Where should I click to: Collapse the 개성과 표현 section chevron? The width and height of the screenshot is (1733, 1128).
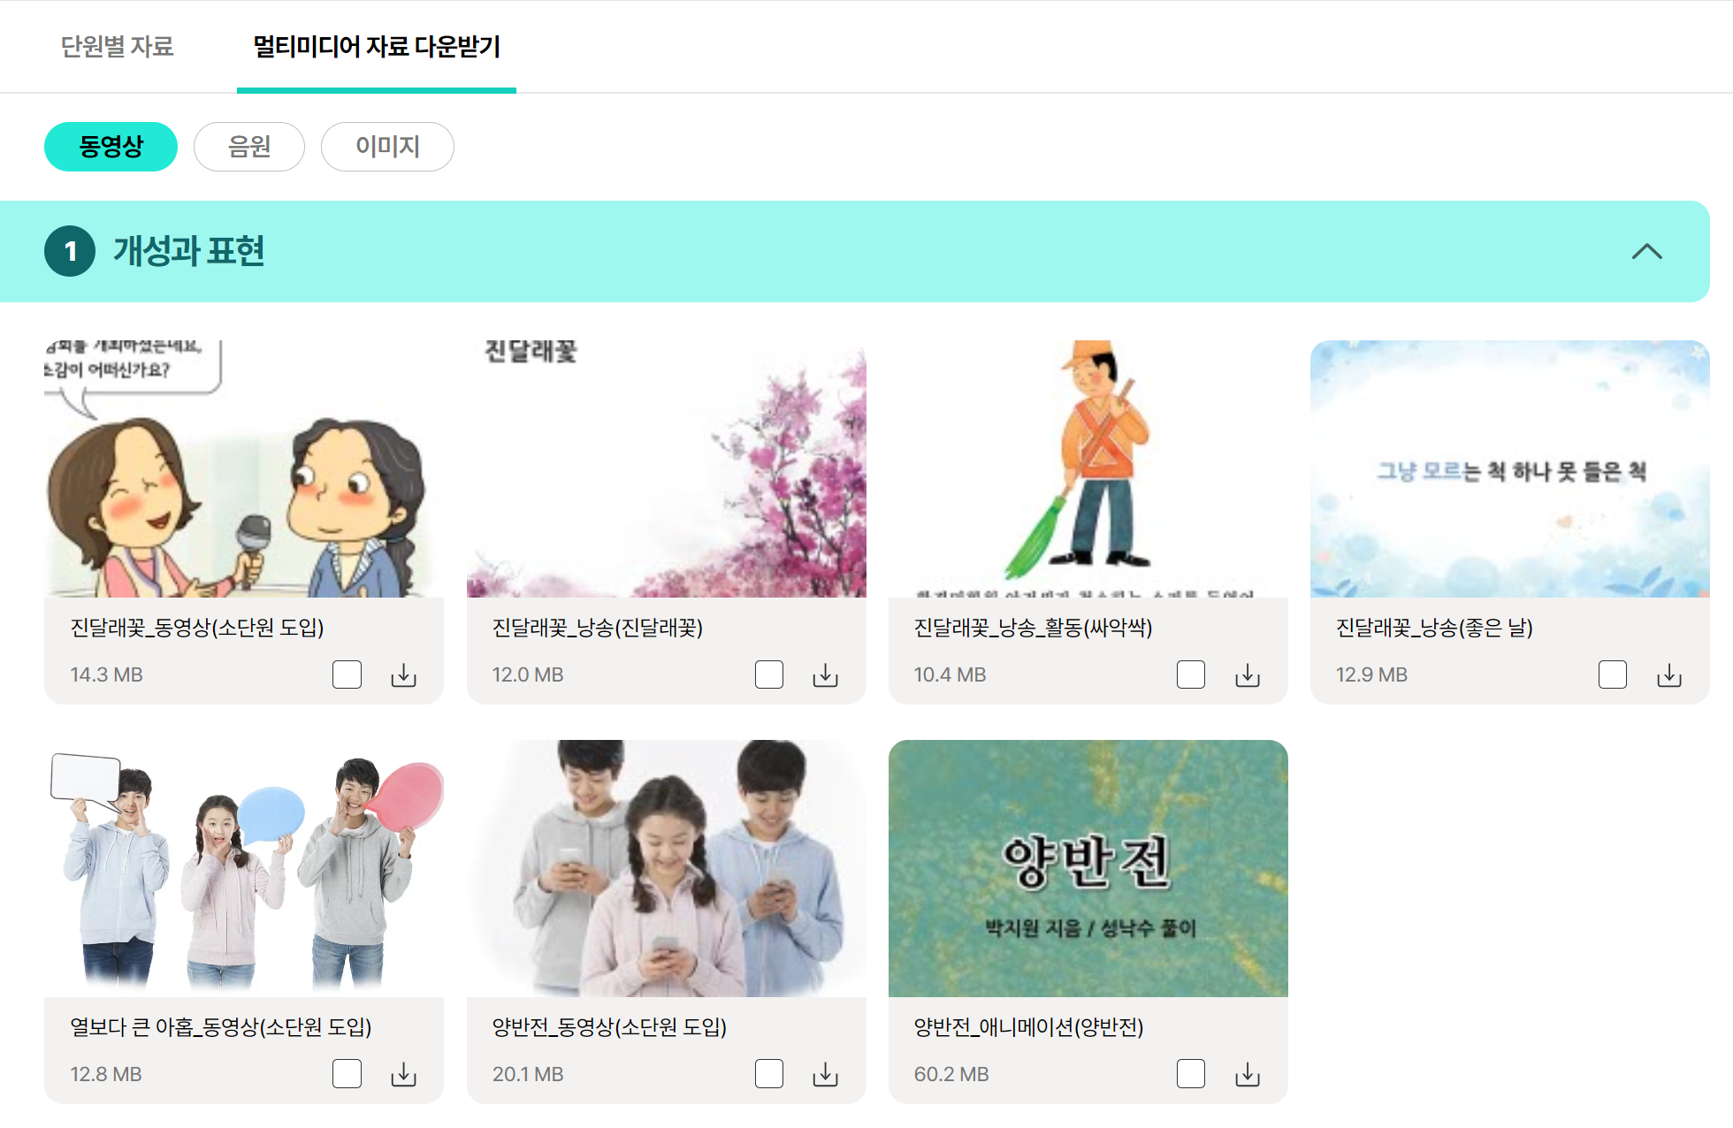click(1646, 252)
